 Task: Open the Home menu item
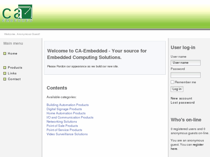tap(12, 54)
